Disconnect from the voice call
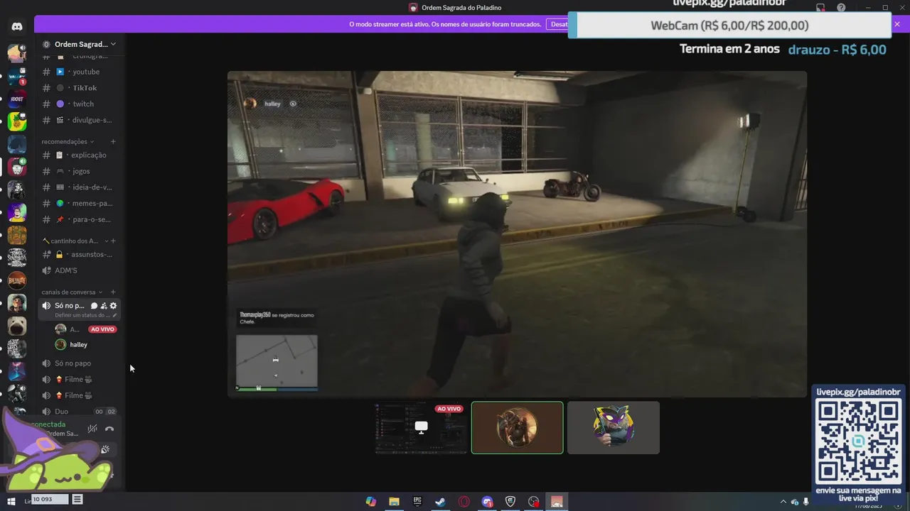 pos(109,429)
